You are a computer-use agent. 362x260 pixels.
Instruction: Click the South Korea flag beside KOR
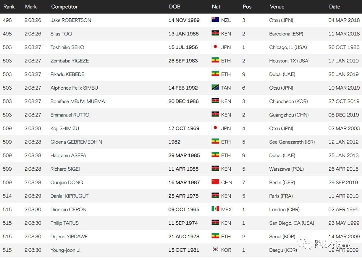point(215,250)
